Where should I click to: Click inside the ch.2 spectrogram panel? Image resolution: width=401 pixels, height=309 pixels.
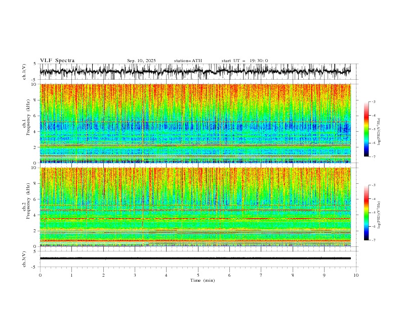195,207
